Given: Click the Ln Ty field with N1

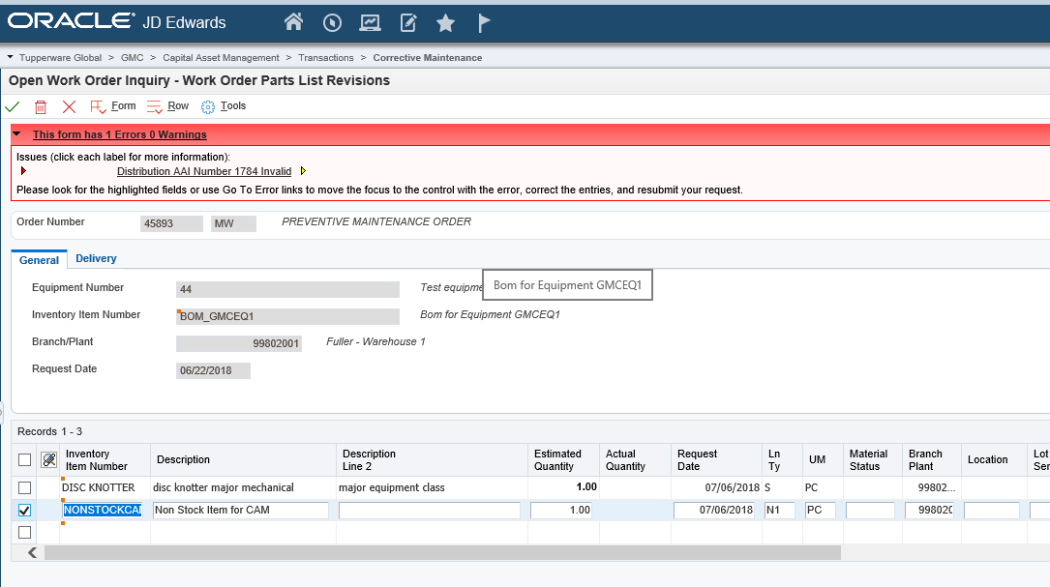Looking at the screenshot, I should [779, 510].
